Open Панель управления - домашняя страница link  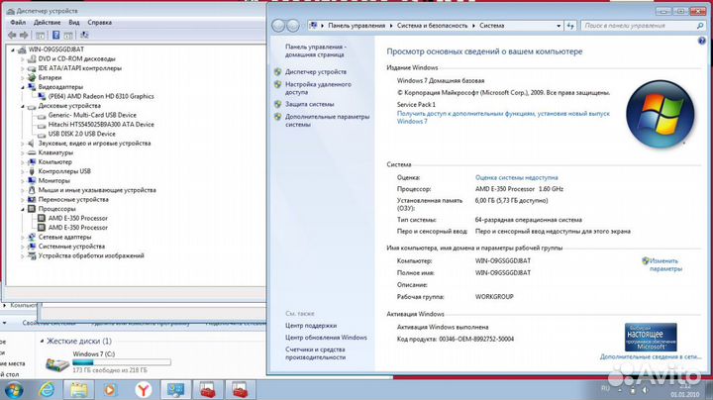[315, 50]
